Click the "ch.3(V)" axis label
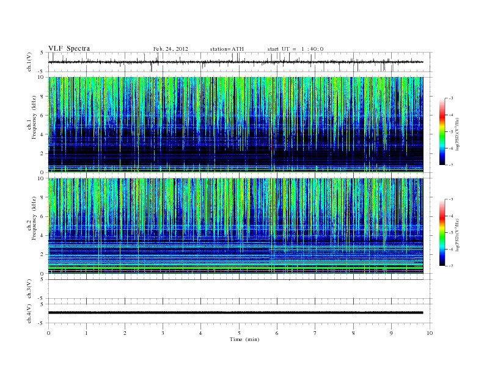The width and height of the screenshot is (484, 374). (29, 289)
